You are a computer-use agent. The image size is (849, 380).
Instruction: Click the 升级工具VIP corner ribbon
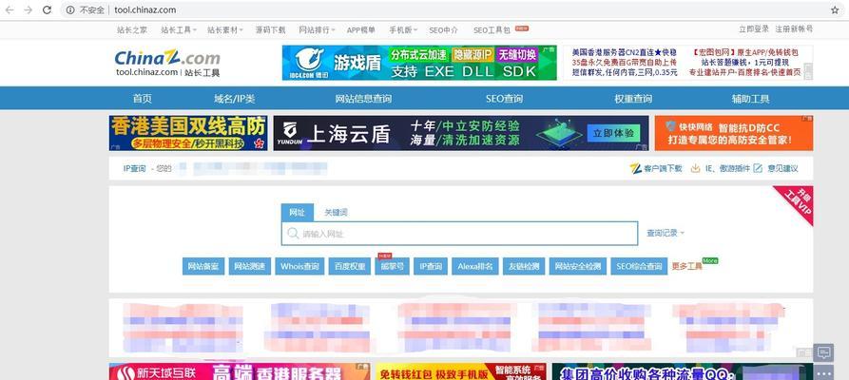(798, 202)
